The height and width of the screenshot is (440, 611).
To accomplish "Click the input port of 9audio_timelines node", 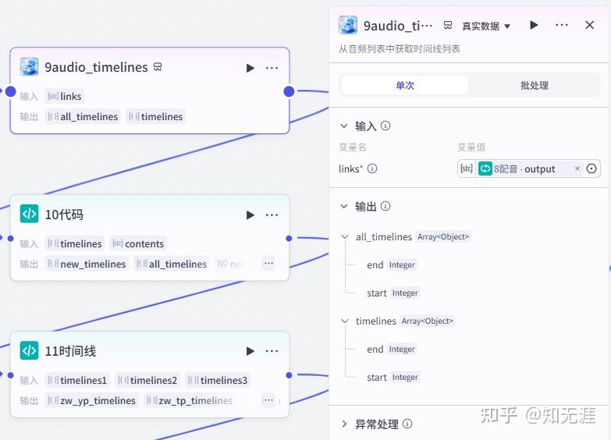I will (10, 91).
